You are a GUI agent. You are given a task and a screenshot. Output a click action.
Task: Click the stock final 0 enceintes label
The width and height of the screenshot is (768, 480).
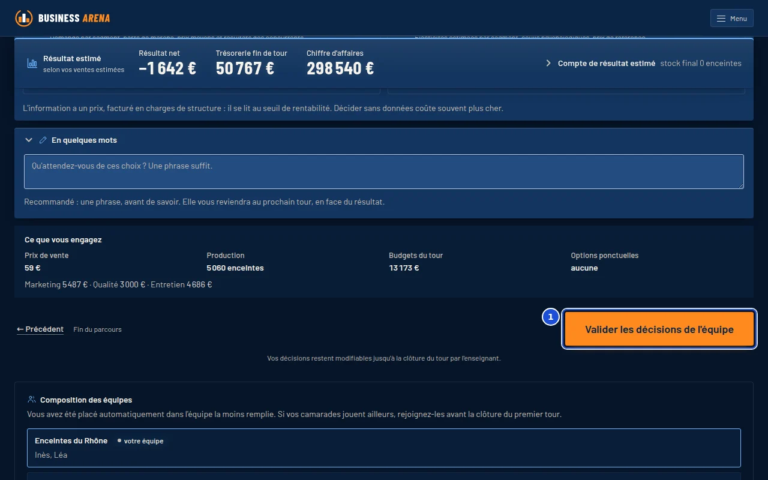click(701, 63)
